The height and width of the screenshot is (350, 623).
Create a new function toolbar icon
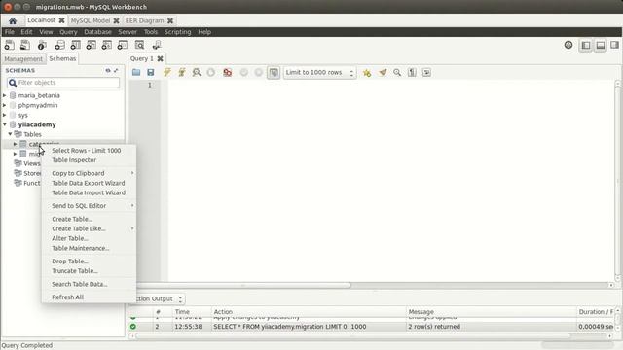(x=123, y=46)
